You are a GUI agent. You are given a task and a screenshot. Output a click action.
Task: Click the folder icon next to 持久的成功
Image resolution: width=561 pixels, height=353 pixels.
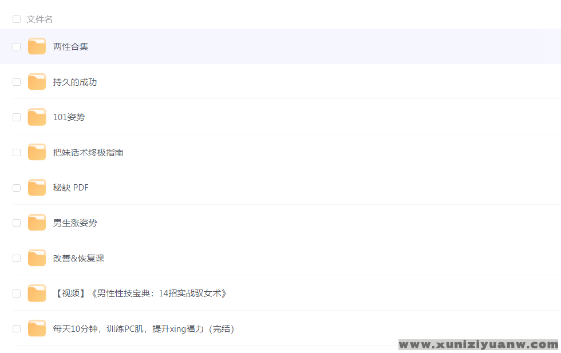(x=37, y=82)
